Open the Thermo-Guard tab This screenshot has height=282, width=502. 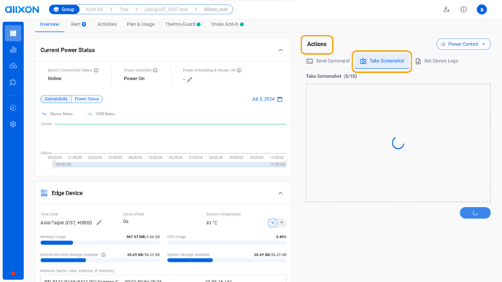tap(183, 24)
